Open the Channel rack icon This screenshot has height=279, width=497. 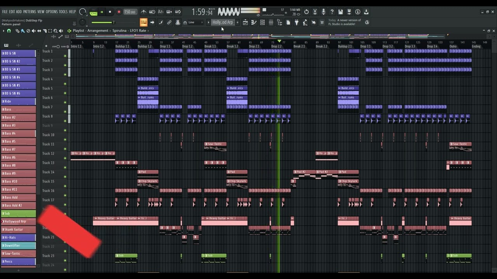tap(262, 22)
